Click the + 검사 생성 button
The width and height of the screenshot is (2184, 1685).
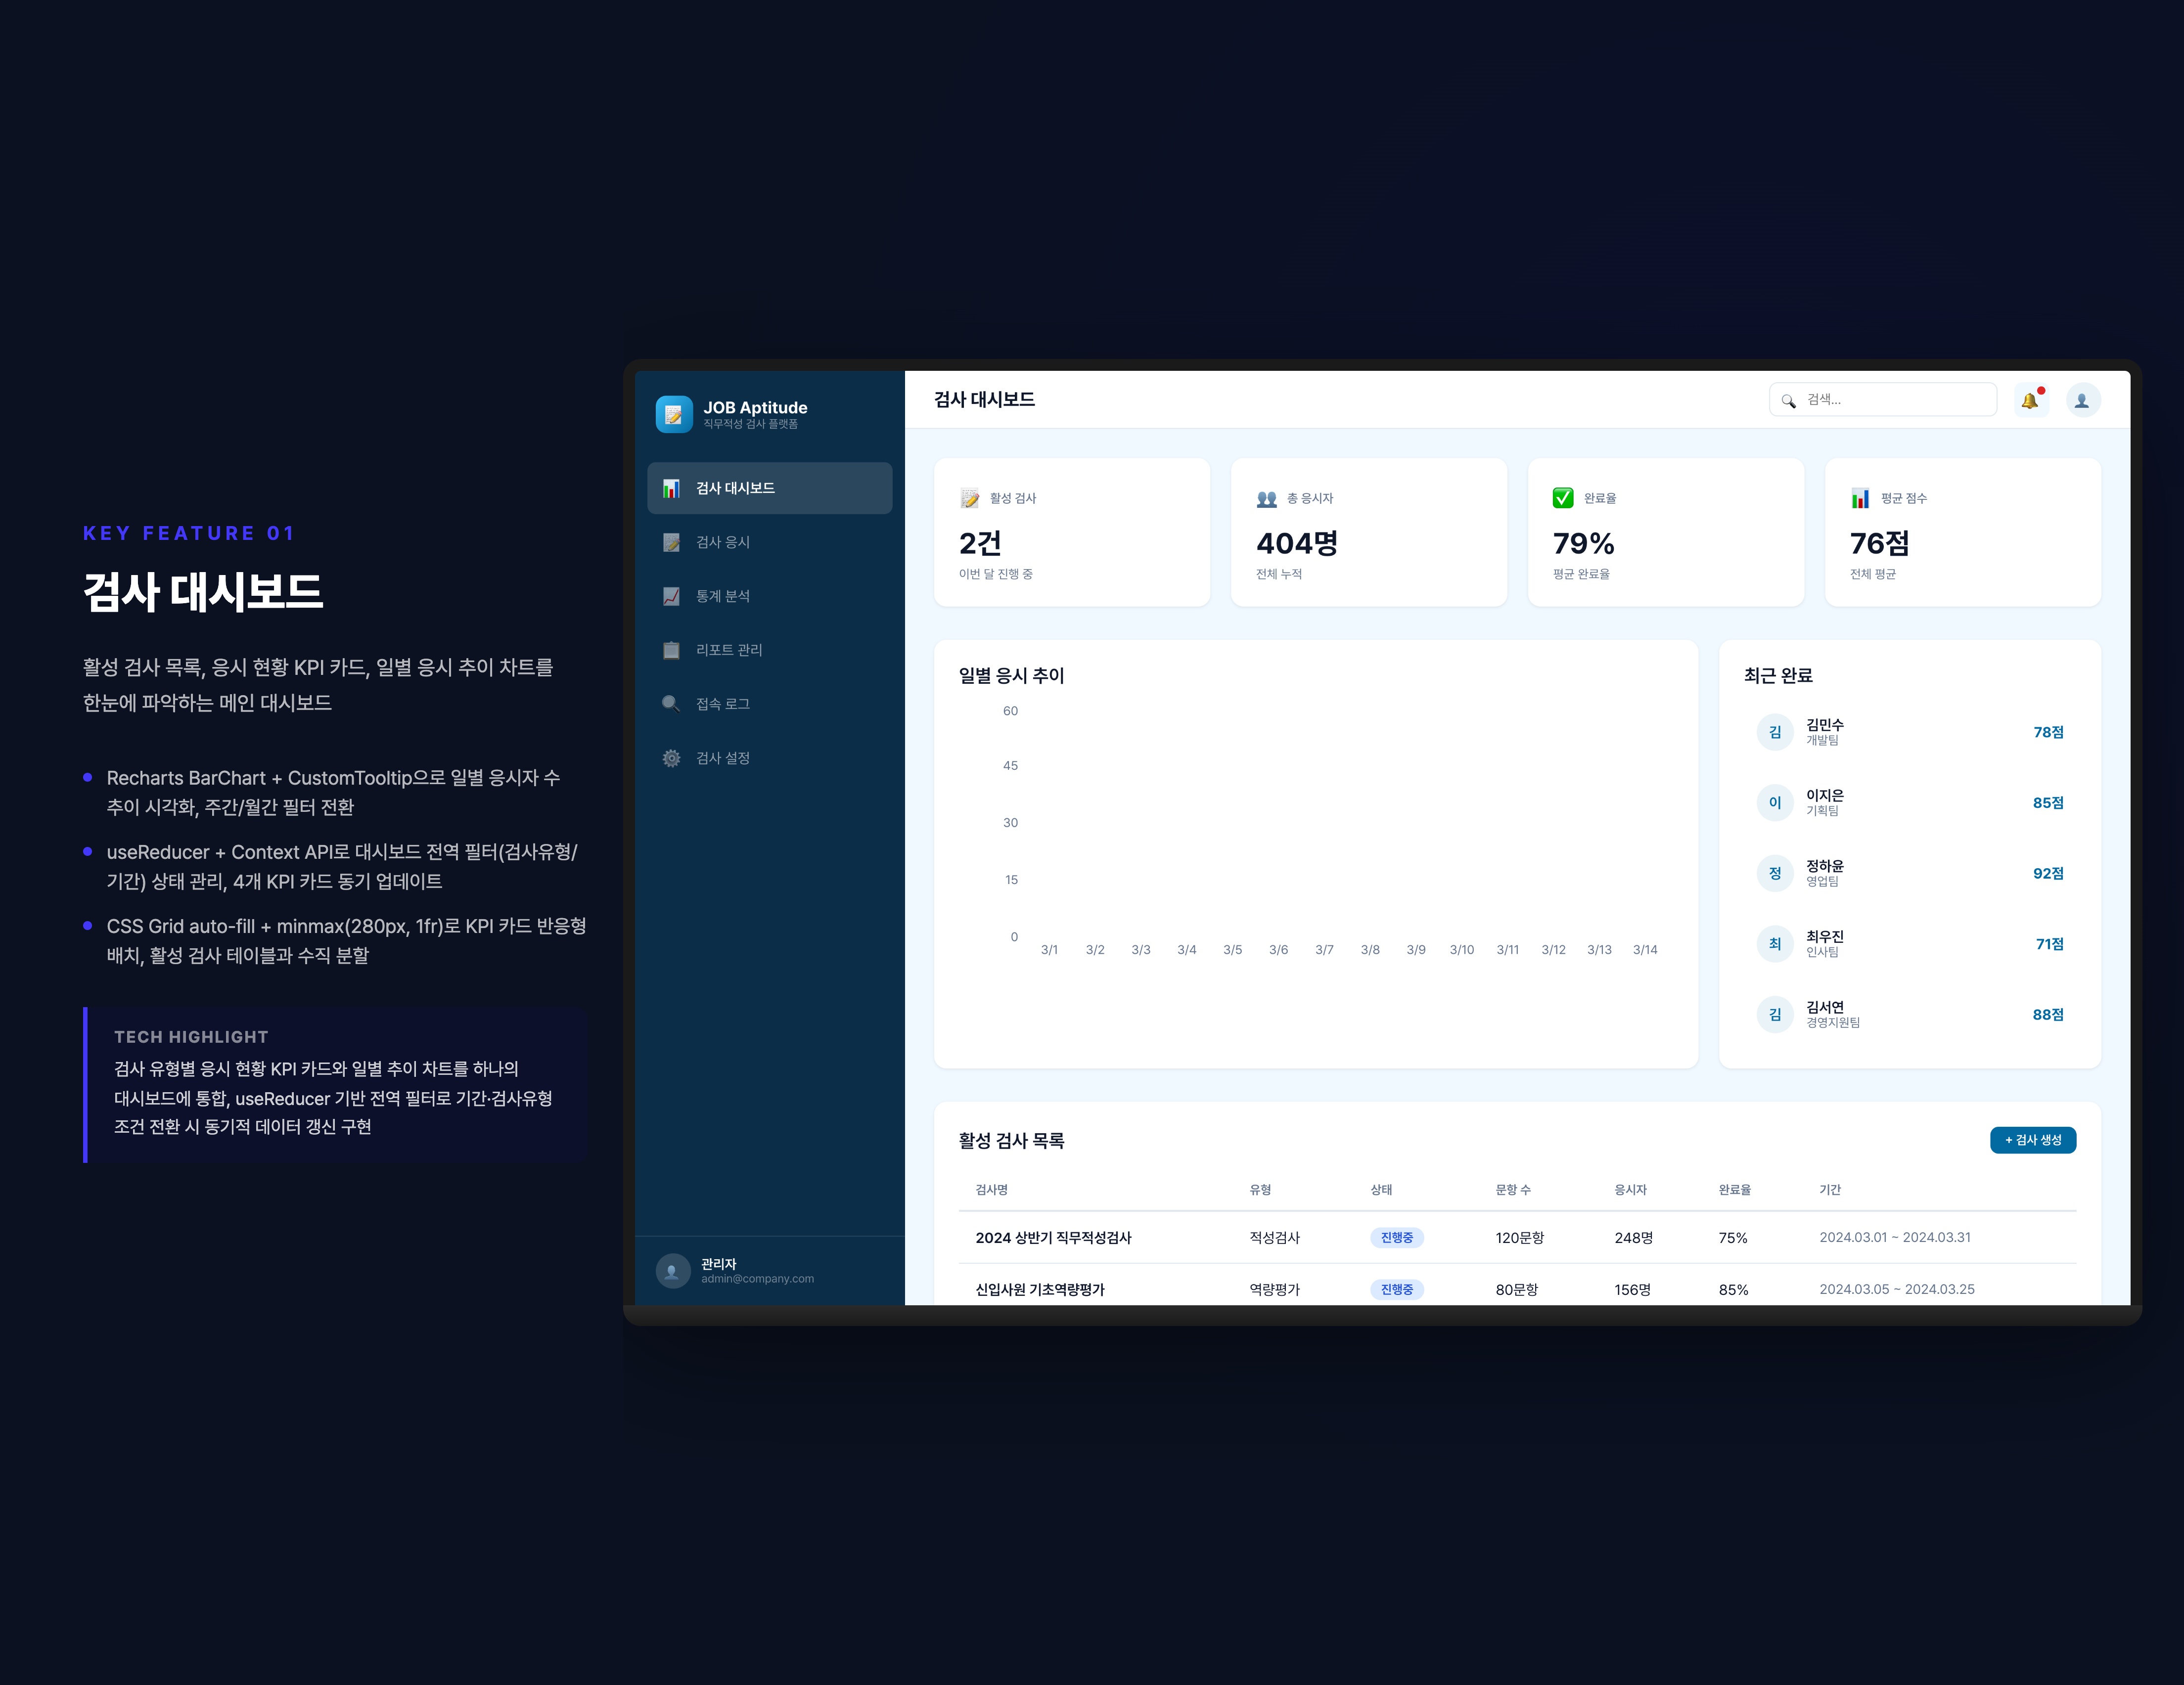pyautogui.click(x=2032, y=1140)
